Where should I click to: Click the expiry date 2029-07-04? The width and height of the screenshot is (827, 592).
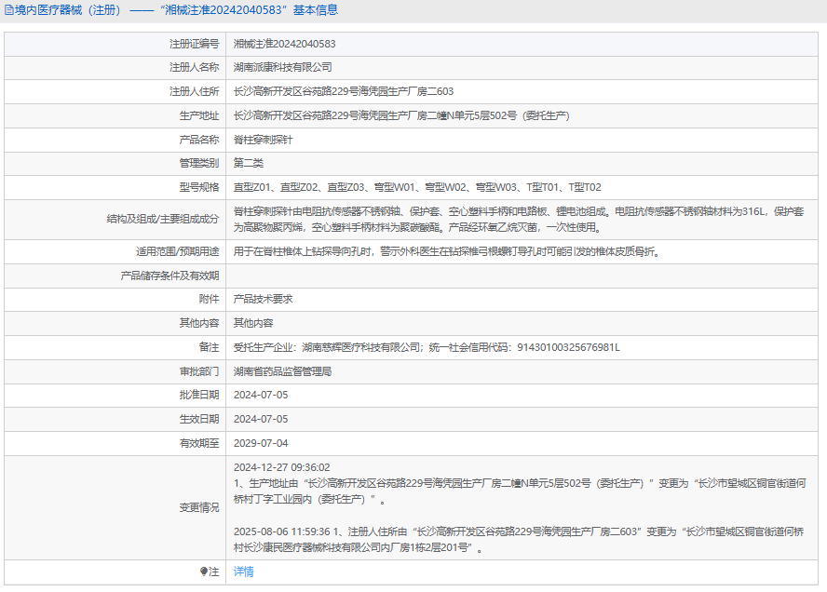point(261,443)
